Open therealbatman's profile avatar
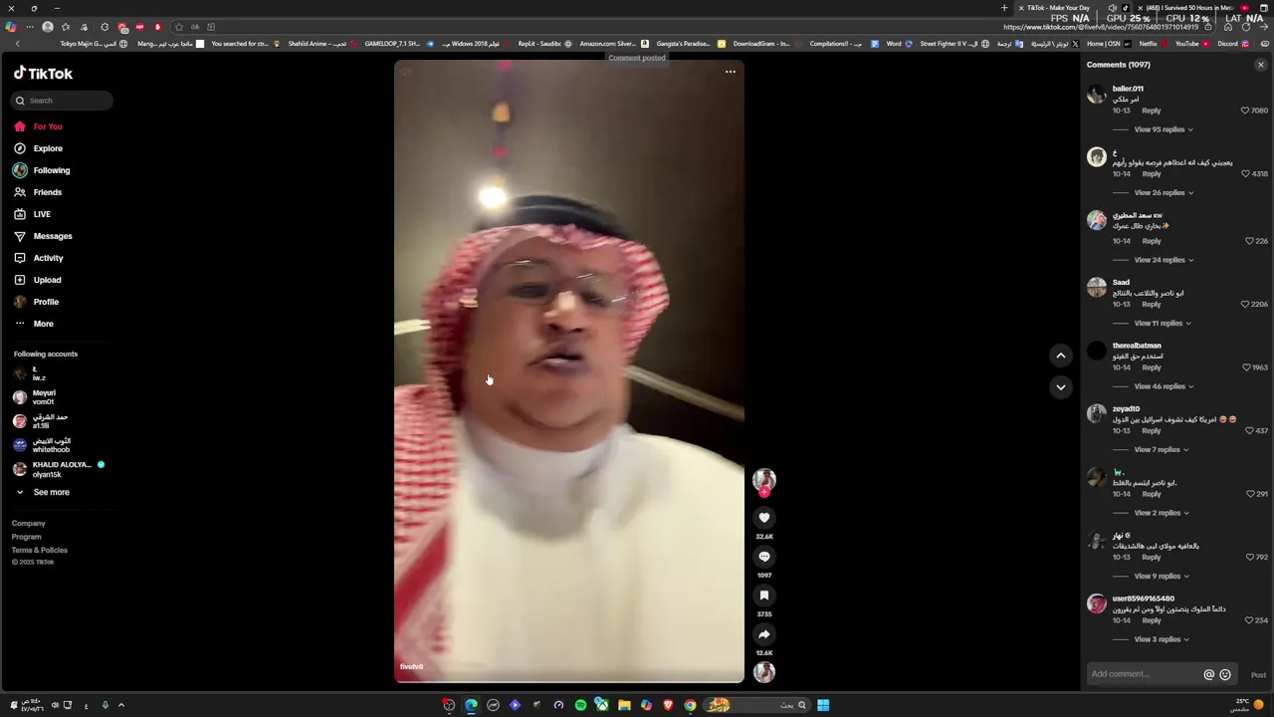The image size is (1274, 717). (x=1097, y=351)
